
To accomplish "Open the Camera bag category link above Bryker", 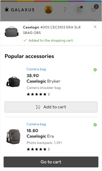I will 36,69.
